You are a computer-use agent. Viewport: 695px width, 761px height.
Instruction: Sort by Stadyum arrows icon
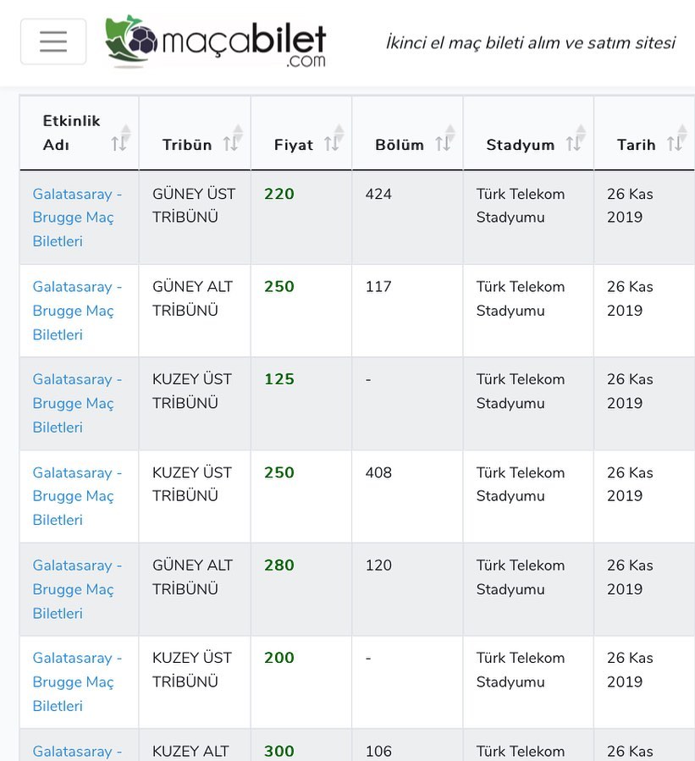(576, 138)
